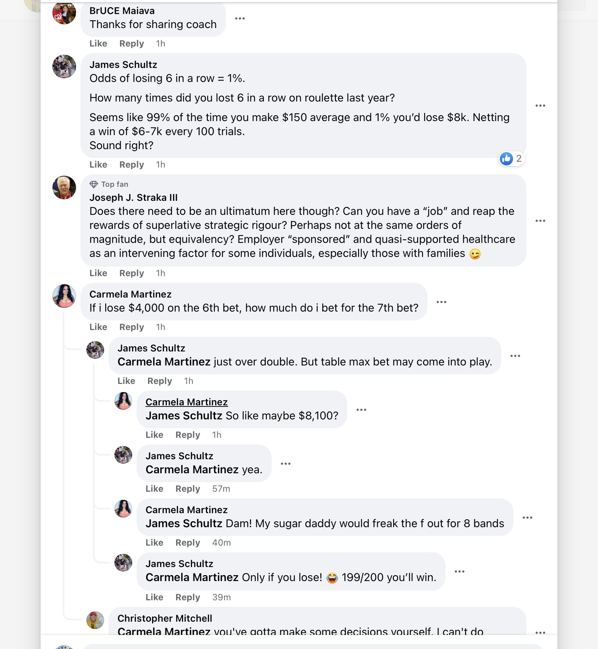Click Joseph J. Straka III's profile picture
598x649 pixels.
pos(64,188)
